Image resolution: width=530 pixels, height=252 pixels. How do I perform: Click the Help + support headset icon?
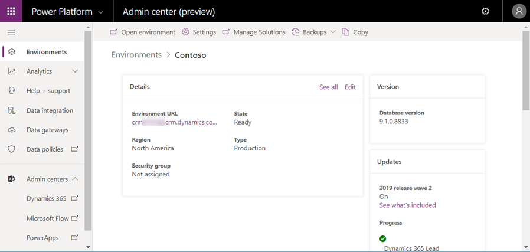(11, 91)
